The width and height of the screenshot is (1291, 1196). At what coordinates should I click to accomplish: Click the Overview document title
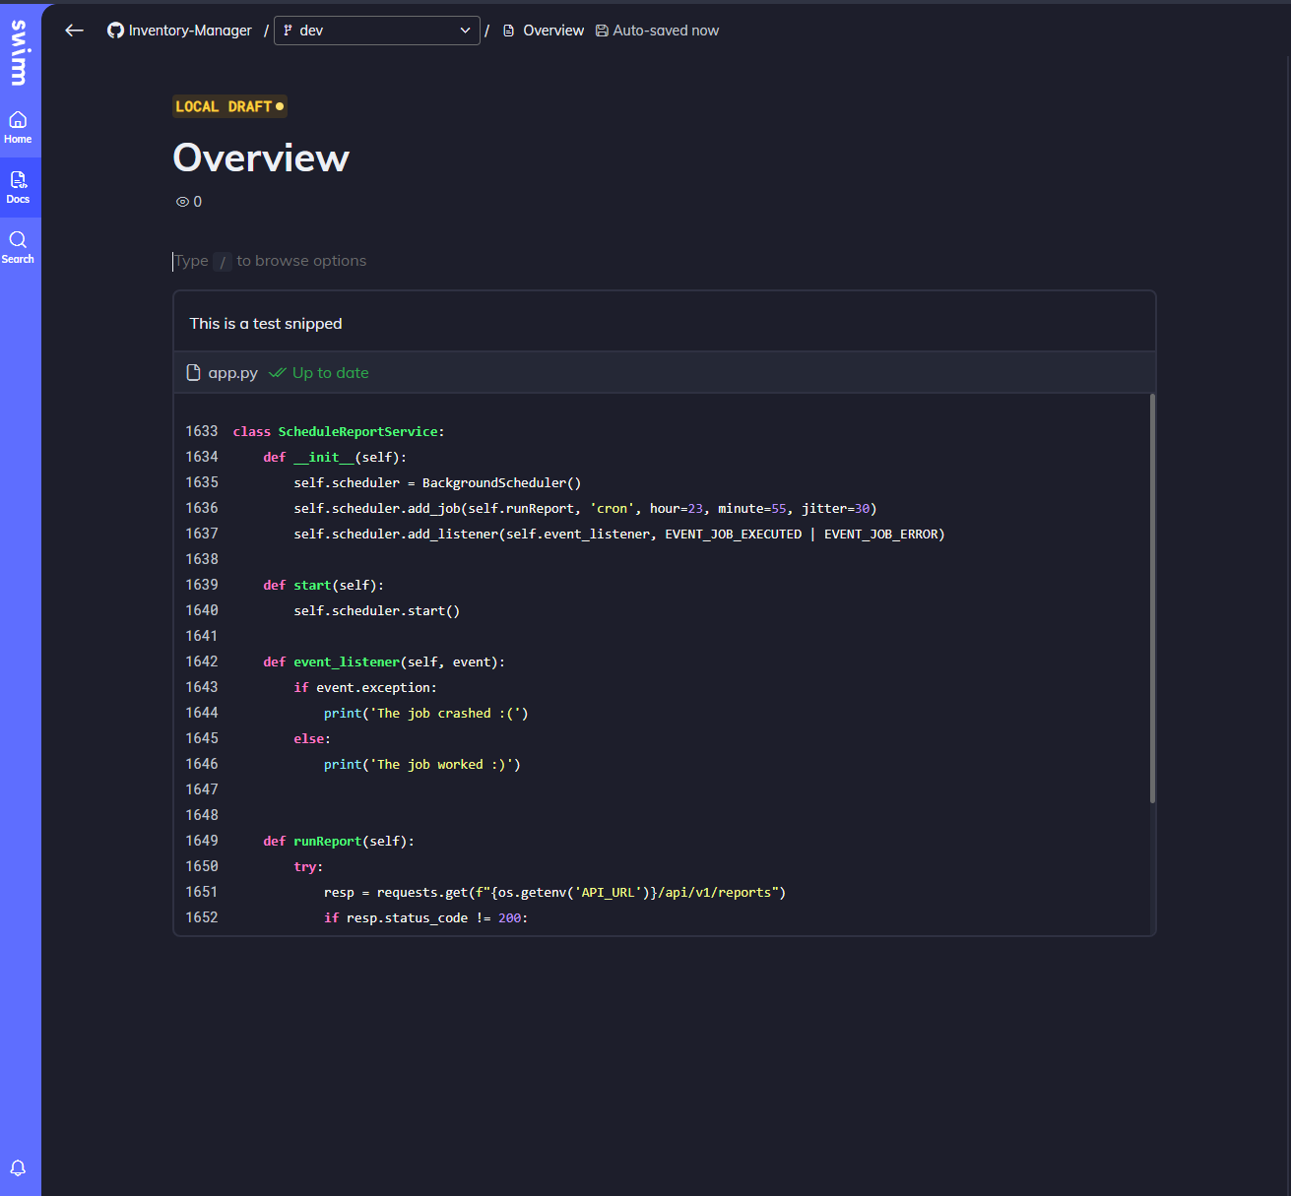tap(261, 157)
